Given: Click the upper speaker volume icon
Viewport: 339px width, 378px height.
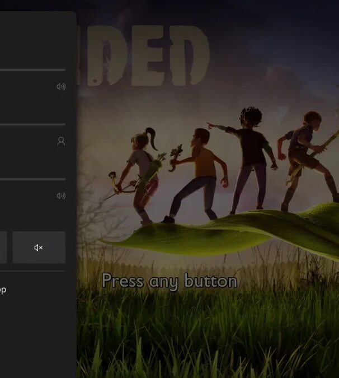Looking at the screenshot, I should pyautogui.click(x=61, y=87).
